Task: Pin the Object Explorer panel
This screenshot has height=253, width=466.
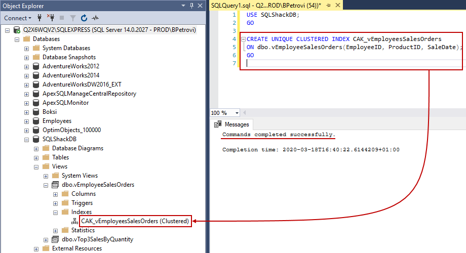Action: click(191, 5)
